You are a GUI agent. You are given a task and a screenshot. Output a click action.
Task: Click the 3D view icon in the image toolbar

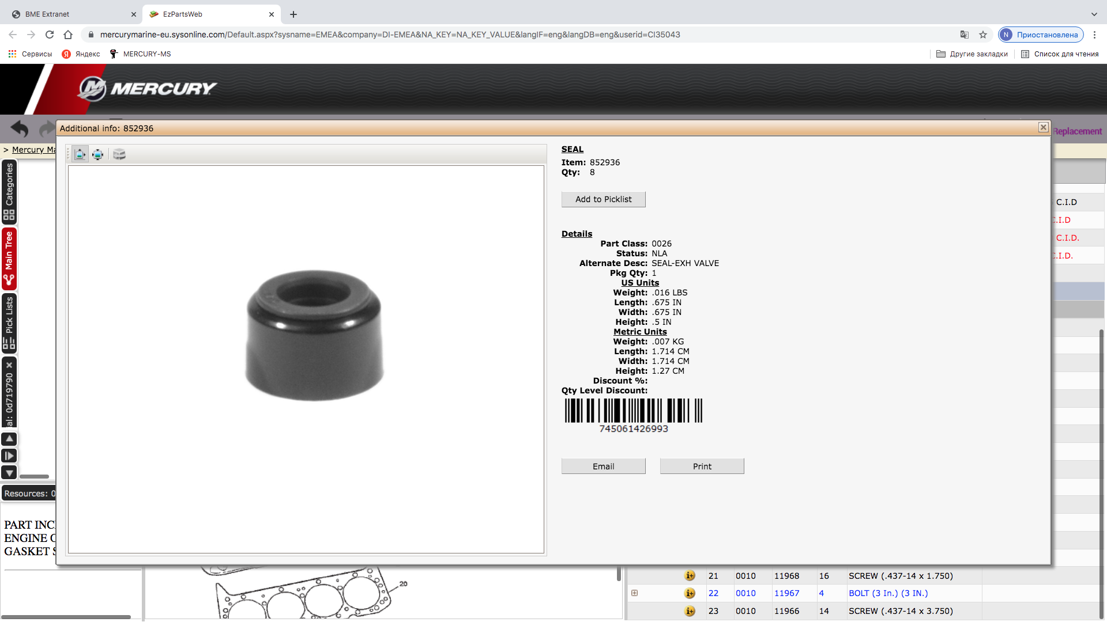pos(119,154)
